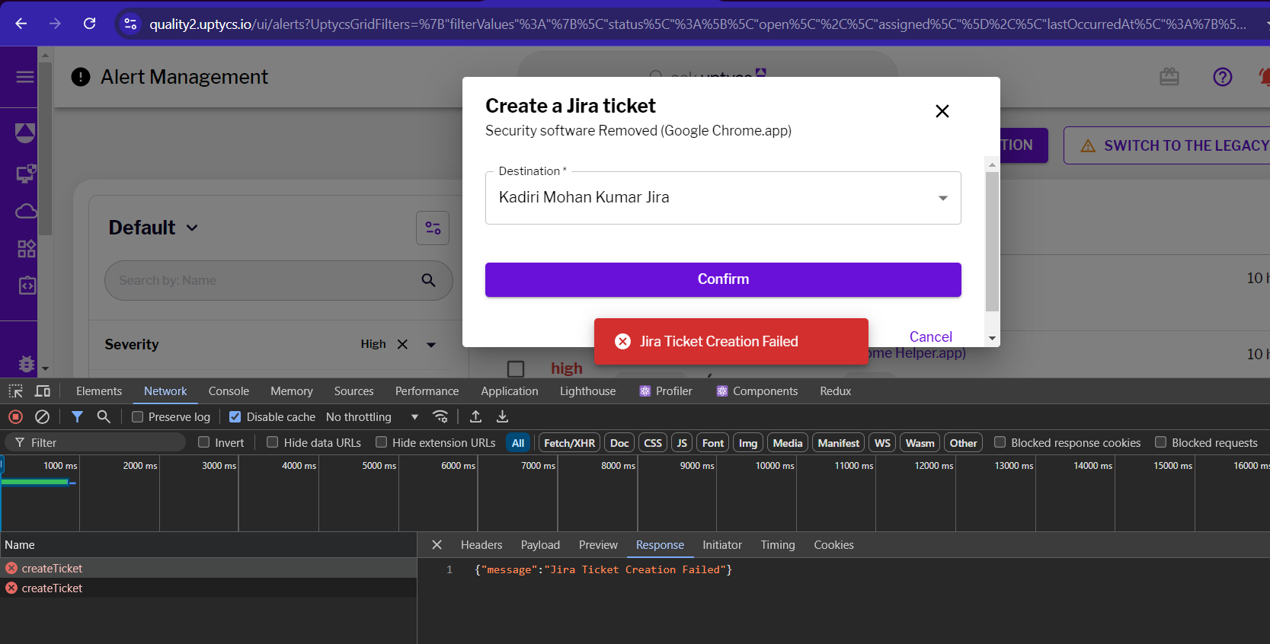Image resolution: width=1270 pixels, height=644 pixels.
Task: Open the network conditions icon
Action: pyautogui.click(x=440, y=417)
